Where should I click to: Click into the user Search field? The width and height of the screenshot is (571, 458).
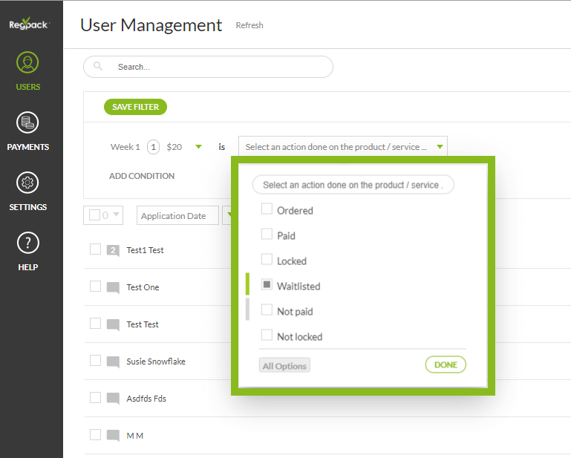click(215, 67)
